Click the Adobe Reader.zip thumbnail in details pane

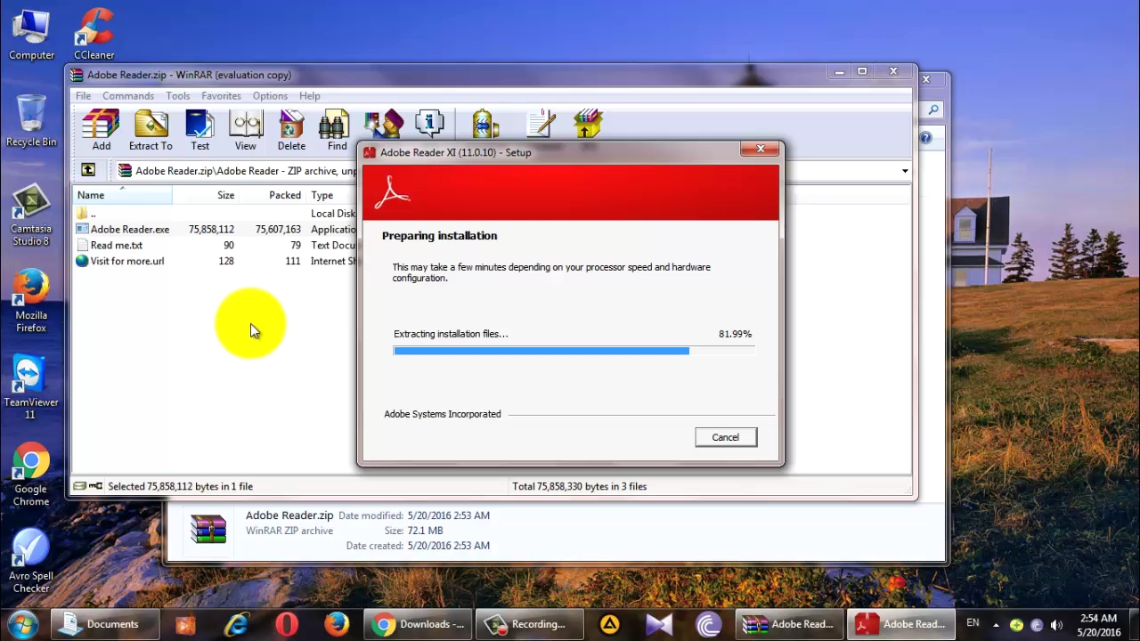[208, 529]
